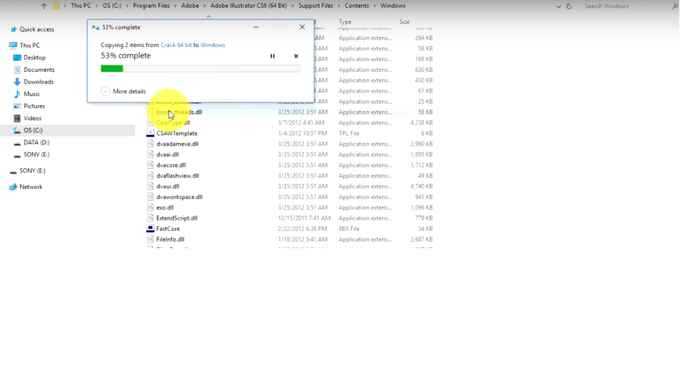Select dvaui.dll file
Image resolution: width=691 pixels, height=388 pixels.
168,186
